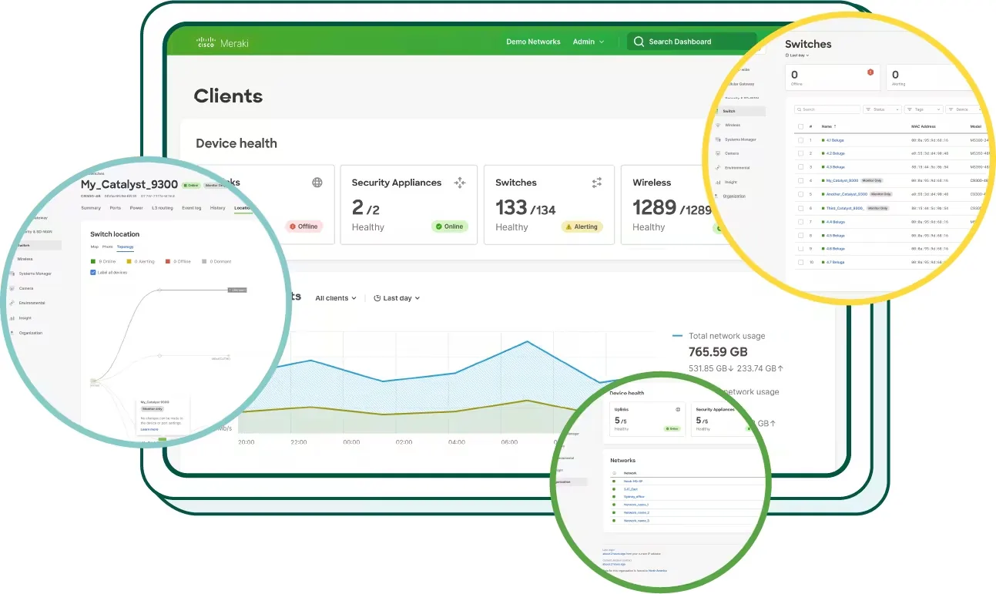Click the green Online legend swatch

click(x=93, y=262)
